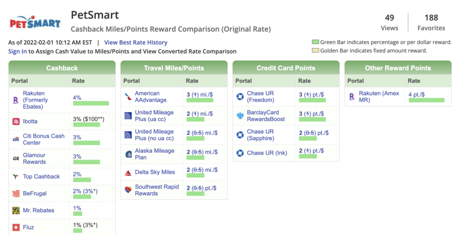Click the American AAdvantage airline icon

(x=128, y=97)
